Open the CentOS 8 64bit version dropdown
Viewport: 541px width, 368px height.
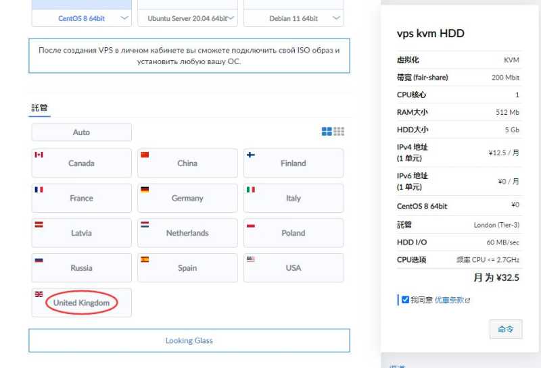tap(81, 18)
